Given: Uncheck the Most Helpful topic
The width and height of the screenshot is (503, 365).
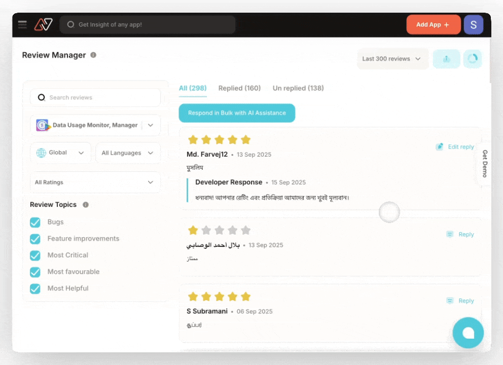Looking at the screenshot, I should pos(35,288).
